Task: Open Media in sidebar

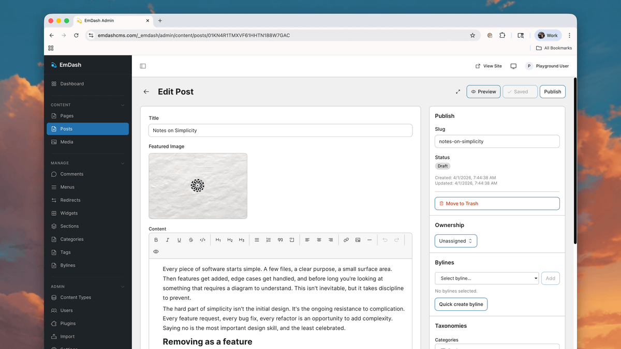Action: [x=88, y=142]
